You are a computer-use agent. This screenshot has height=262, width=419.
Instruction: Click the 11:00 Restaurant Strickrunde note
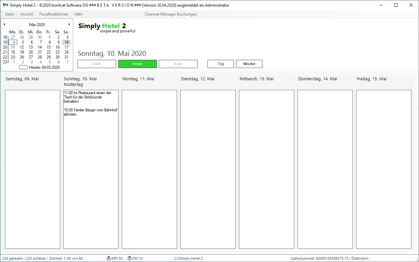point(88,97)
